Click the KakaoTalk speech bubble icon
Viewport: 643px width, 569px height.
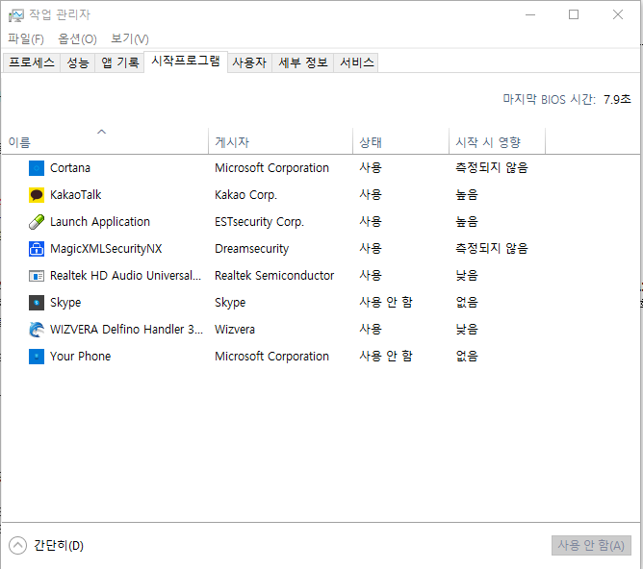36,195
